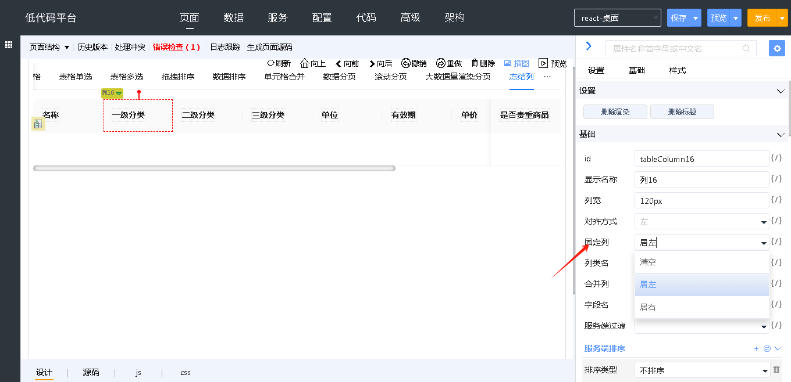Click the 撤销 undo icon

pos(406,63)
